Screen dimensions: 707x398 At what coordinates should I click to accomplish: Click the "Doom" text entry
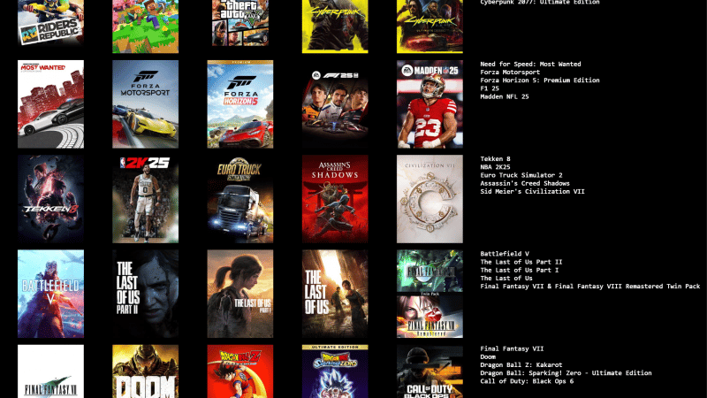(488, 356)
